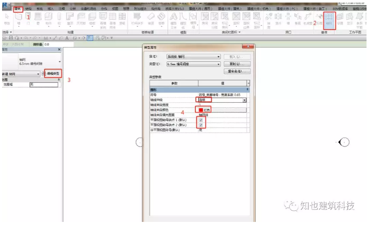
Task: Toggle plan view bubble end 1 checkbox
Action: pyautogui.click(x=201, y=120)
